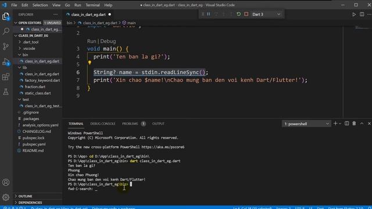
Task: Click the main breadcrumb symbol
Action: coord(131,23)
